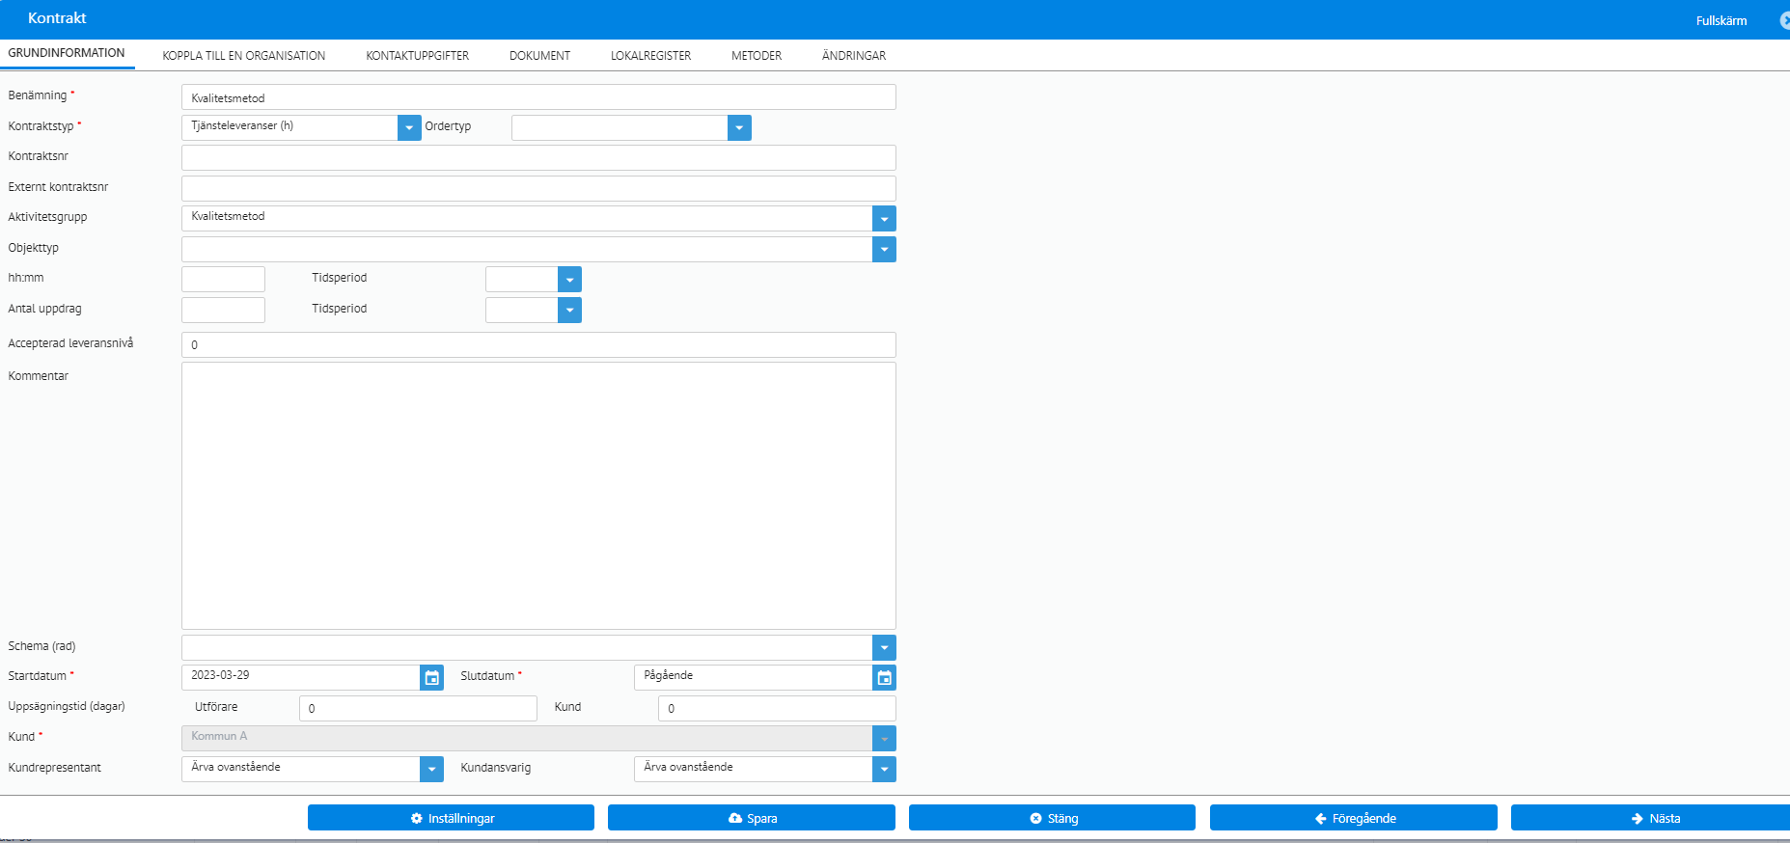Focus the Benämning input field

(x=538, y=97)
